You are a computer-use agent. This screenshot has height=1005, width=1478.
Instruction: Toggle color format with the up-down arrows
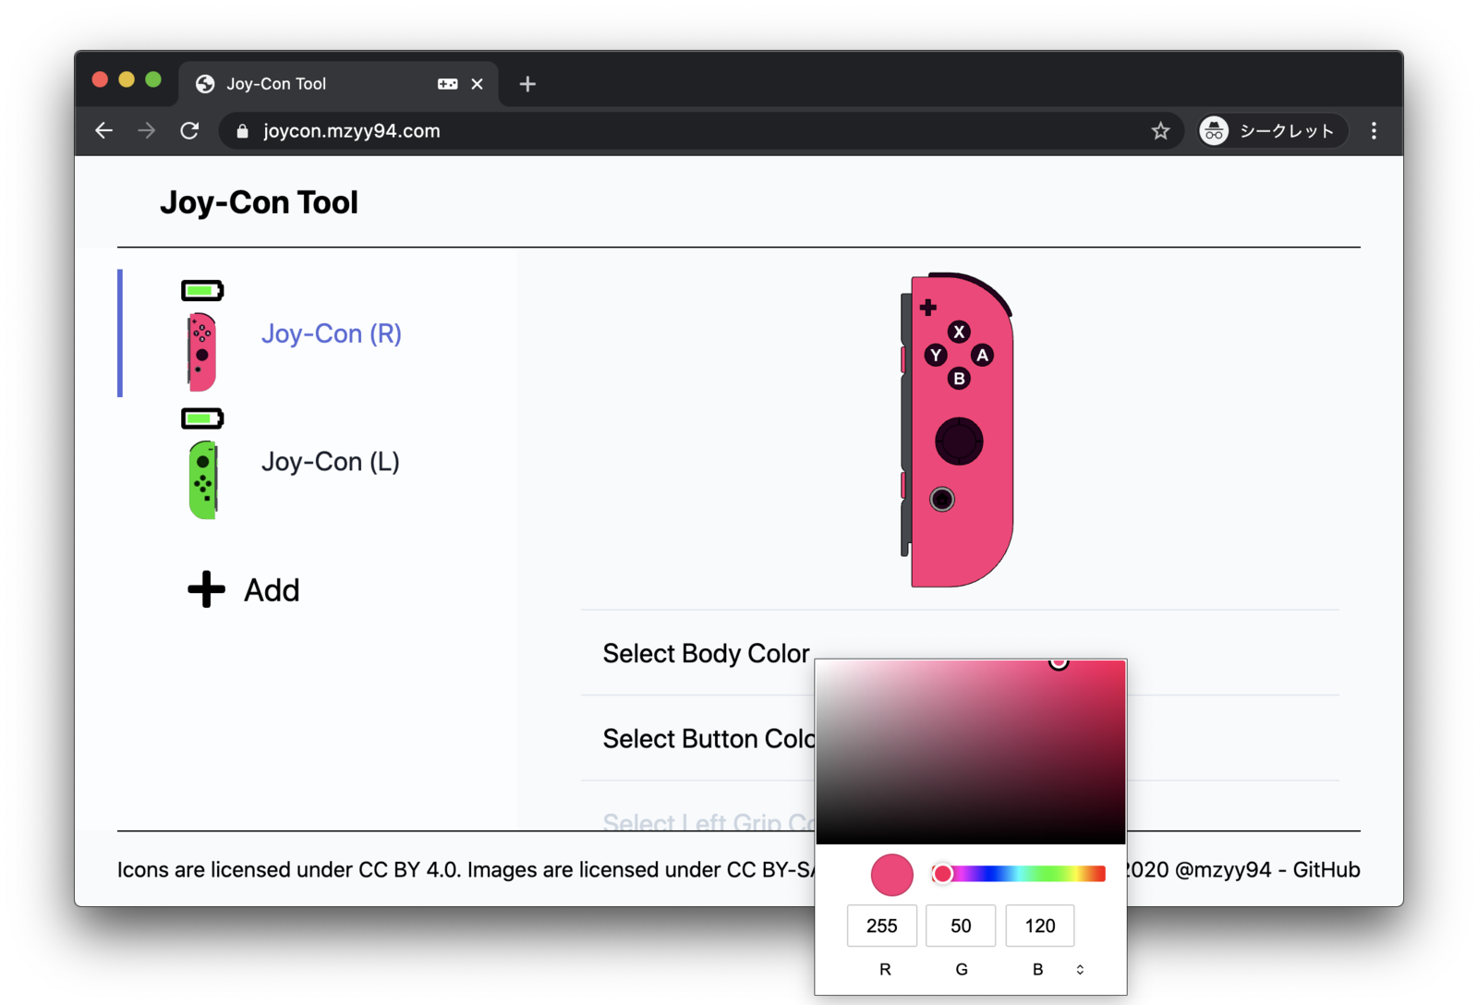coord(1080,970)
